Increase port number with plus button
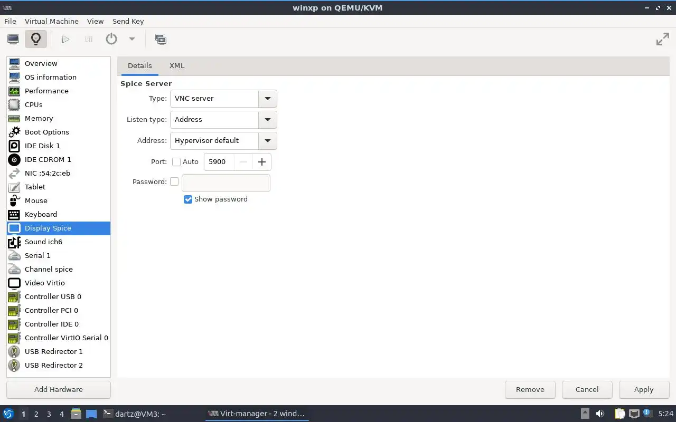This screenshot has width=676, height=422. pos(262,162)
